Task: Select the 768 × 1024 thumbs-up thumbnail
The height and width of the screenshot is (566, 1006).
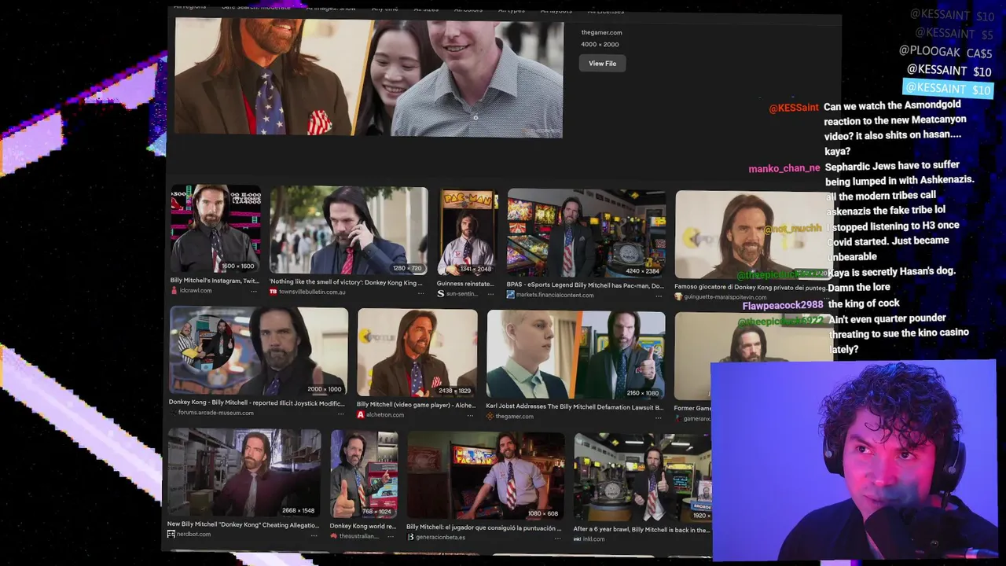Action: pos(364,474)
